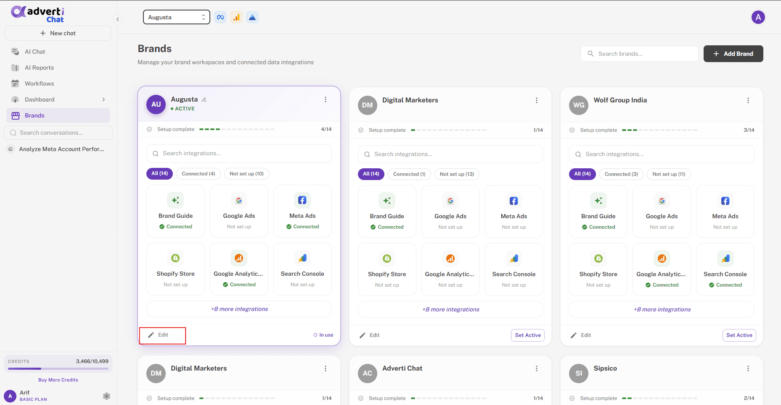Set Wolf Group India brand as active
The width and height of the screenshot is (781, 405).
click(x=739, y=335)
